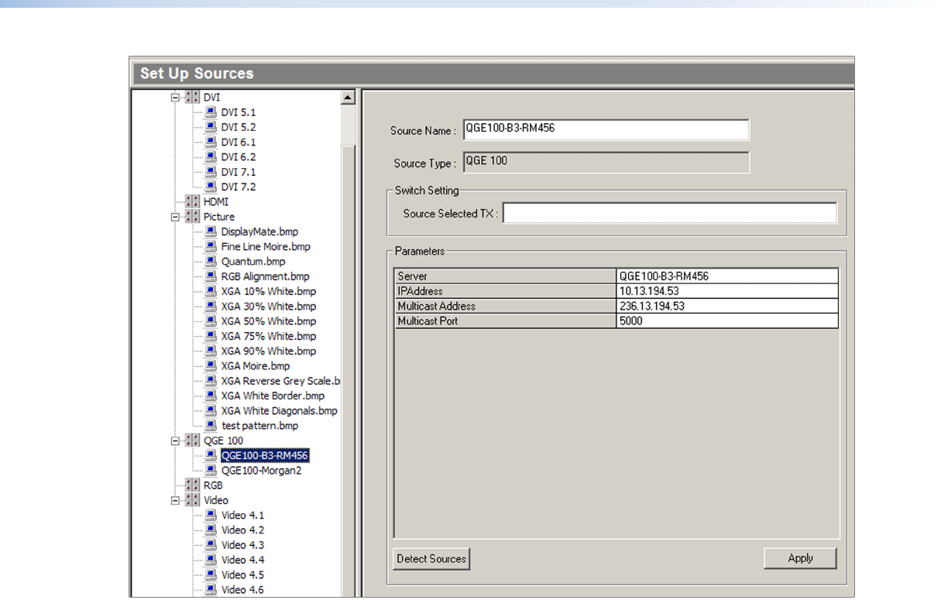This screenshot has height=600, width=948.
Task: Collapse the Video tree node
Action: 176,500
